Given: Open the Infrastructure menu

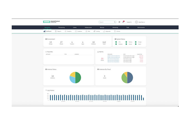Looking at the screenshot, I should tap(88, 27).
